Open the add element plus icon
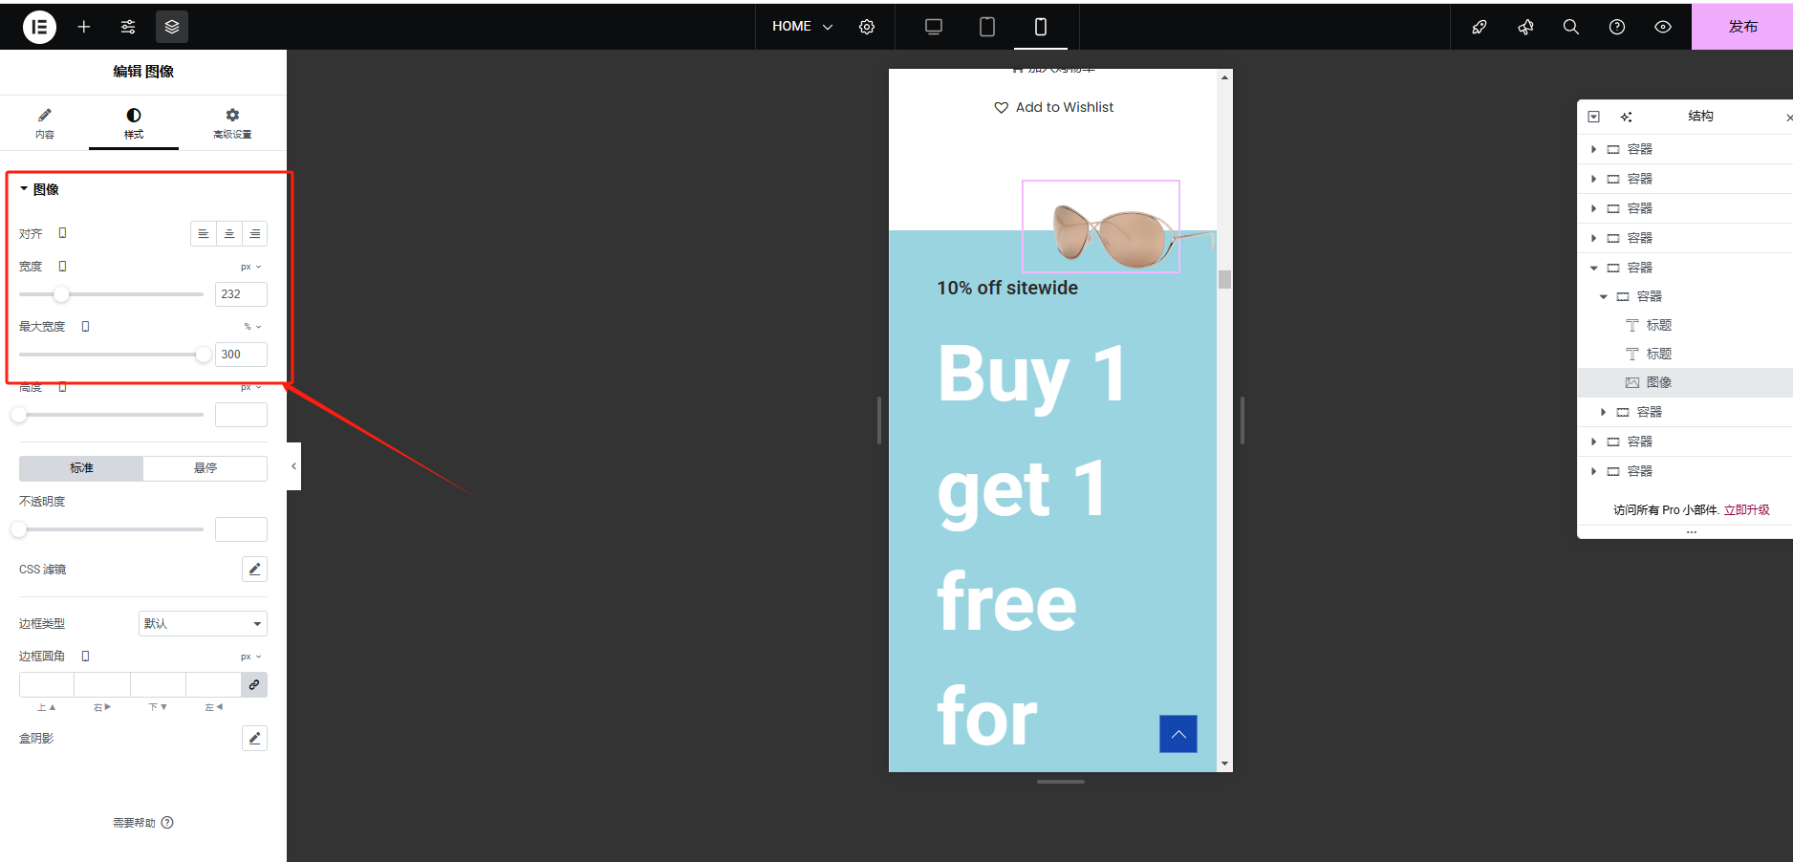Screen dimensions: 1793x862 click(84, 27)
